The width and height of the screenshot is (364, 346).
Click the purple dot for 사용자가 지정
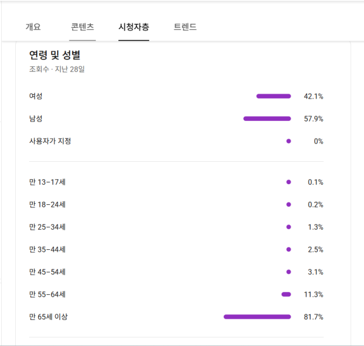pyautogui.click(x=289, y=141)
